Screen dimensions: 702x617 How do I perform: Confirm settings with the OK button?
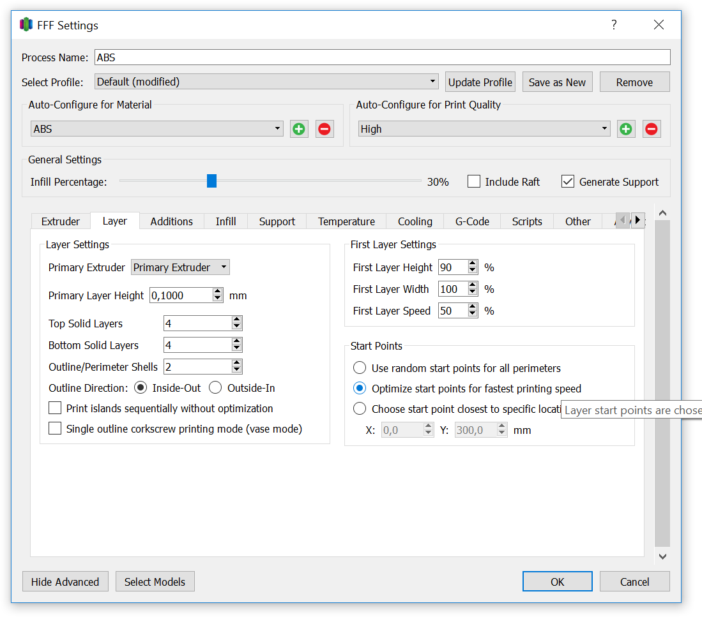point(558,582)
